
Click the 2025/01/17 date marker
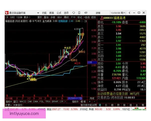75,98
